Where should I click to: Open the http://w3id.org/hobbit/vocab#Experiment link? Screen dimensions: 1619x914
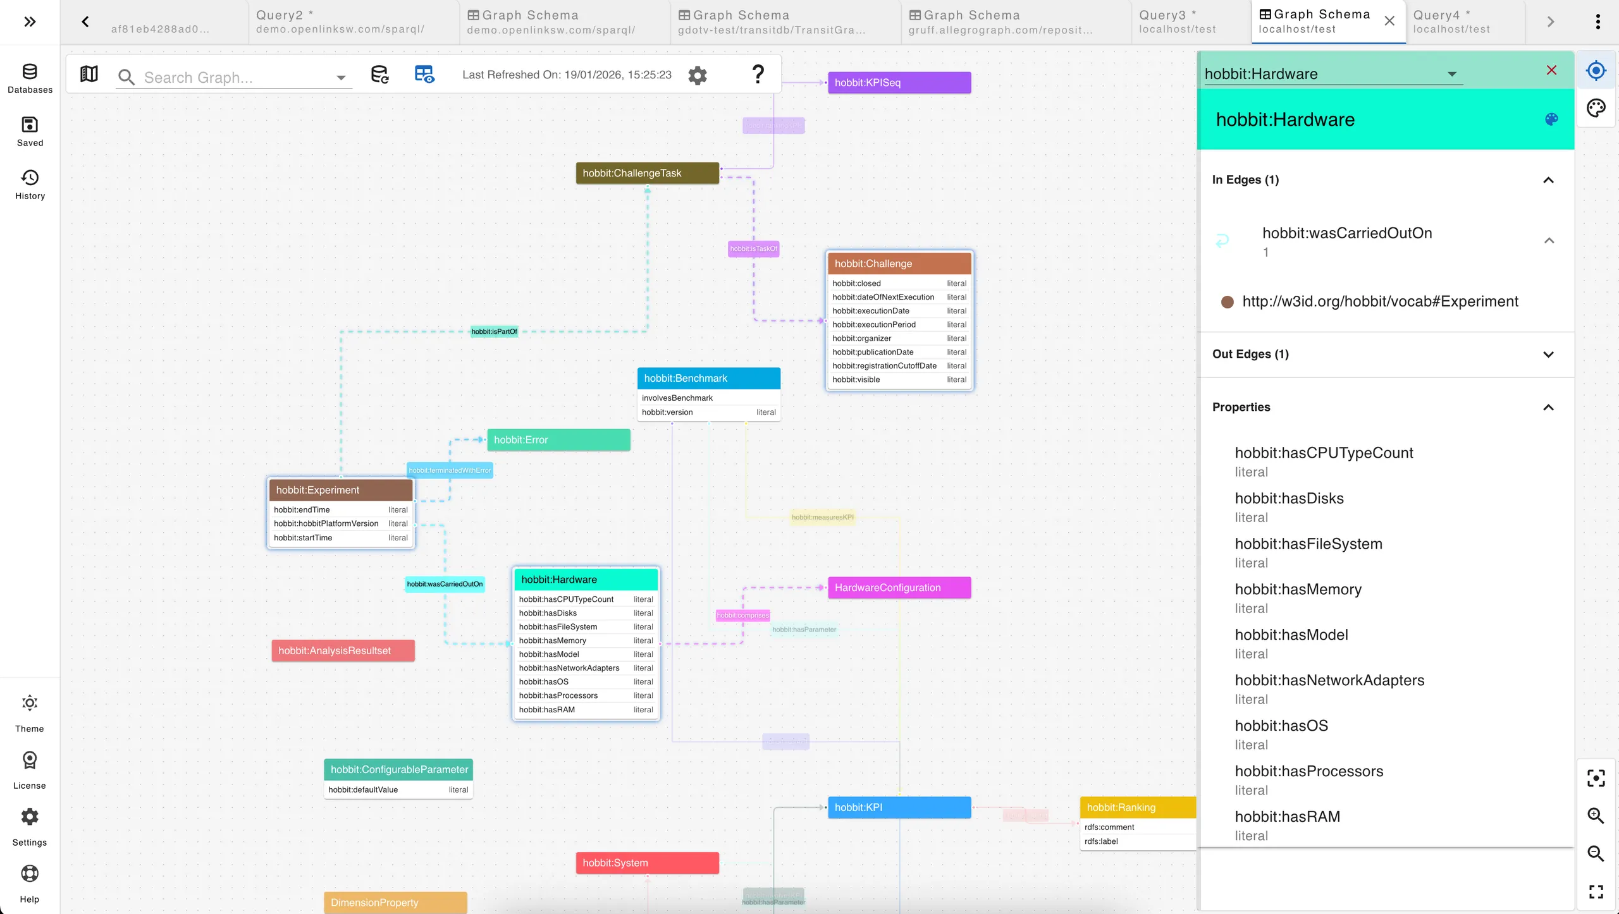click(x=1381, y=302)
